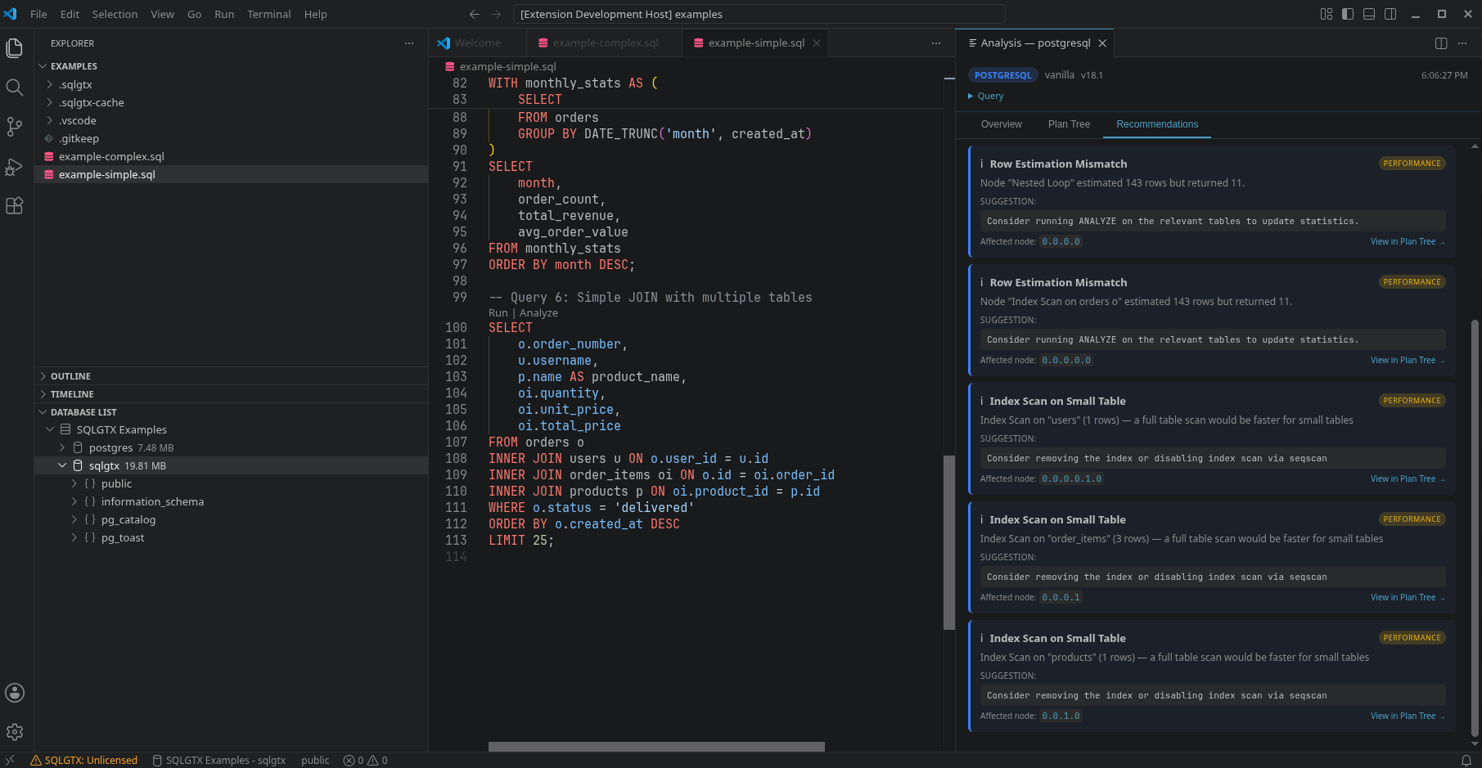
Task: Click the Customize Layout icon
Action: (1327, 14)
